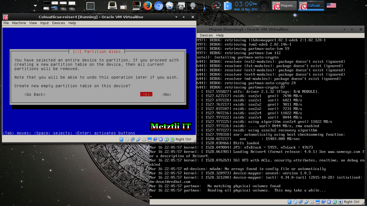The width and height of the screenshot is (367, 206).
Task: Expand the panel chevron drop-down arrow
Action: click(35, 5)
